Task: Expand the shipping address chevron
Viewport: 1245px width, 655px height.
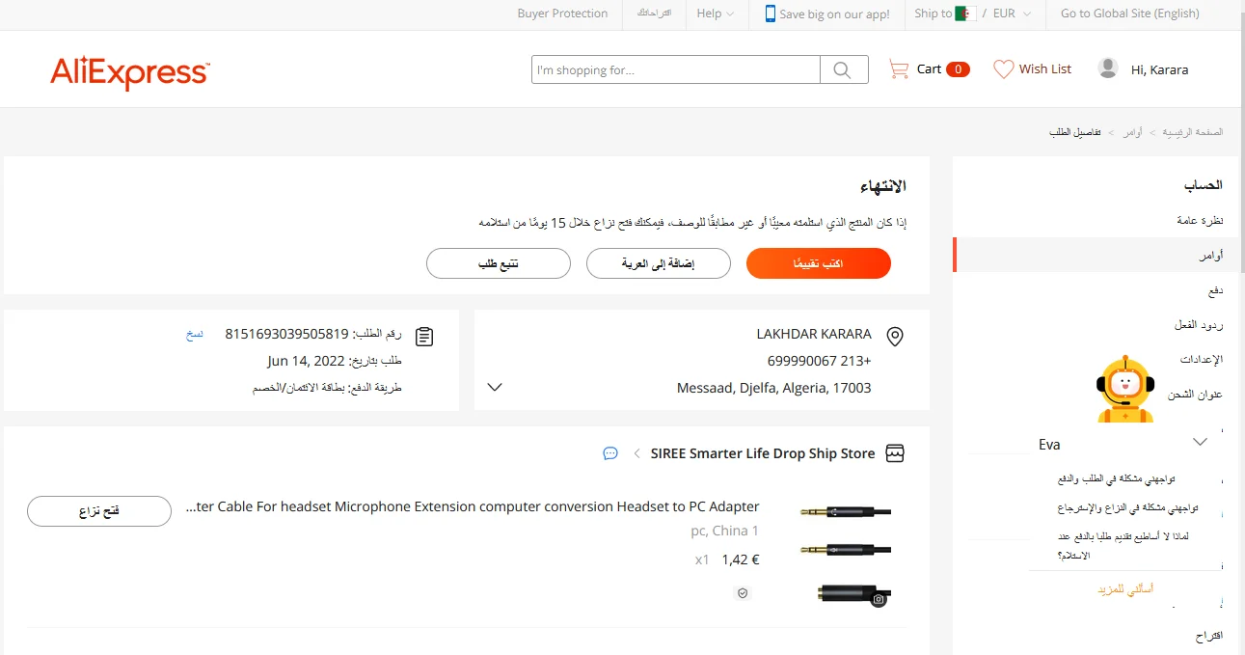Action: 495,387
